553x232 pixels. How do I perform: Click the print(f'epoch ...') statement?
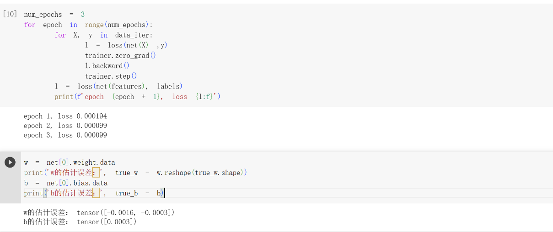point(138,97)
